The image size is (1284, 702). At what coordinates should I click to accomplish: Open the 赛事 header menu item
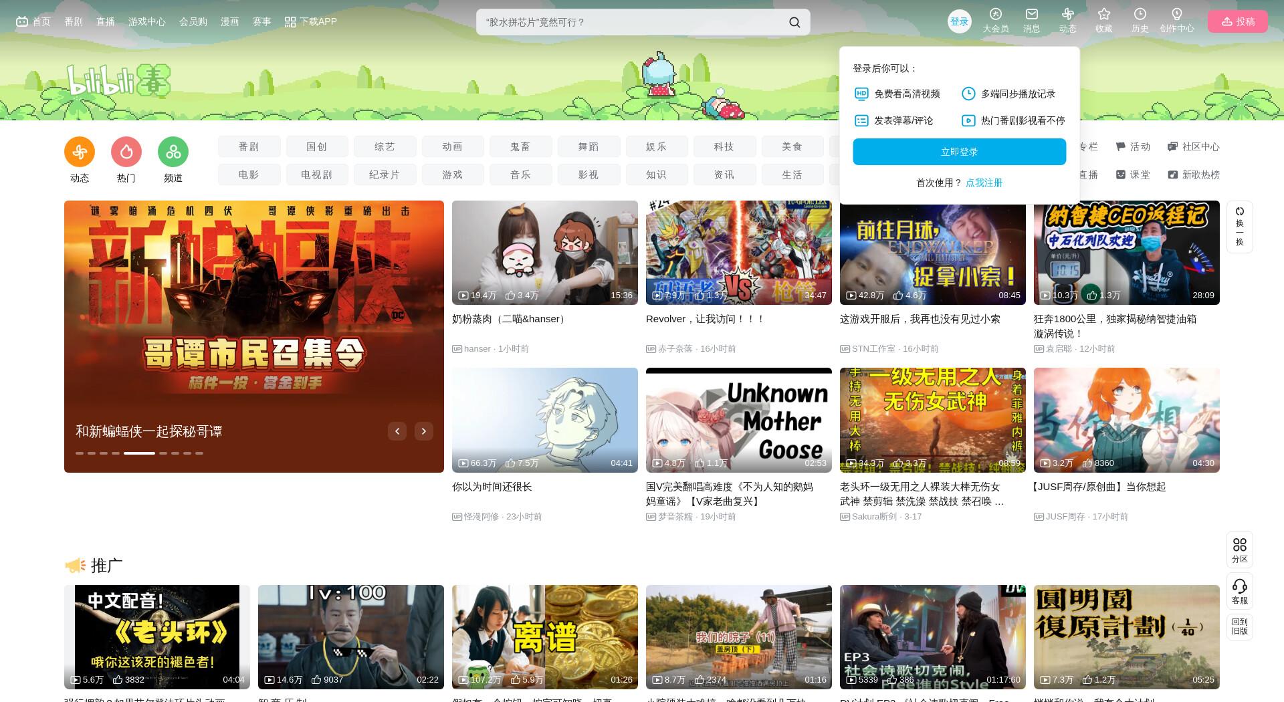click(262, 21)
